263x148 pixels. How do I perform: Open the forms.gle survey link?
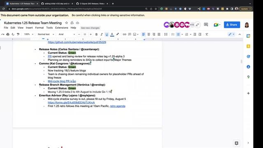pos(71,102)
